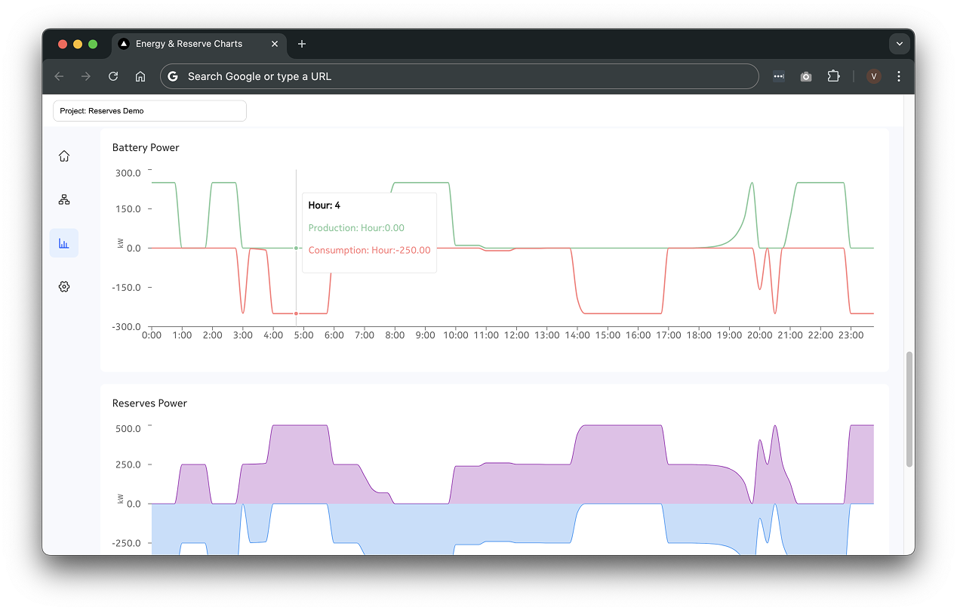This screenshot has width=957, height=611.
Task: Click the browser home button
Action: tap(140, 76)
